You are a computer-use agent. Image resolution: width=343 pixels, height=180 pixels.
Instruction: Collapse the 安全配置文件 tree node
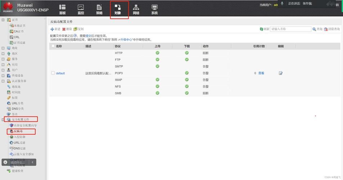[x=3, y=120]
